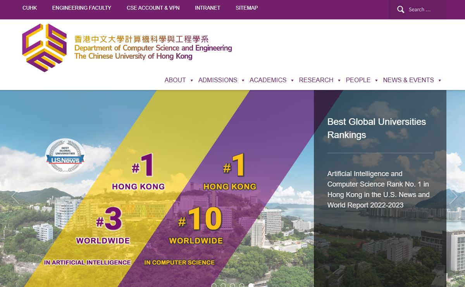Go to the previous carousel slide
Screen dimensions: 465x287
[15, 197]
